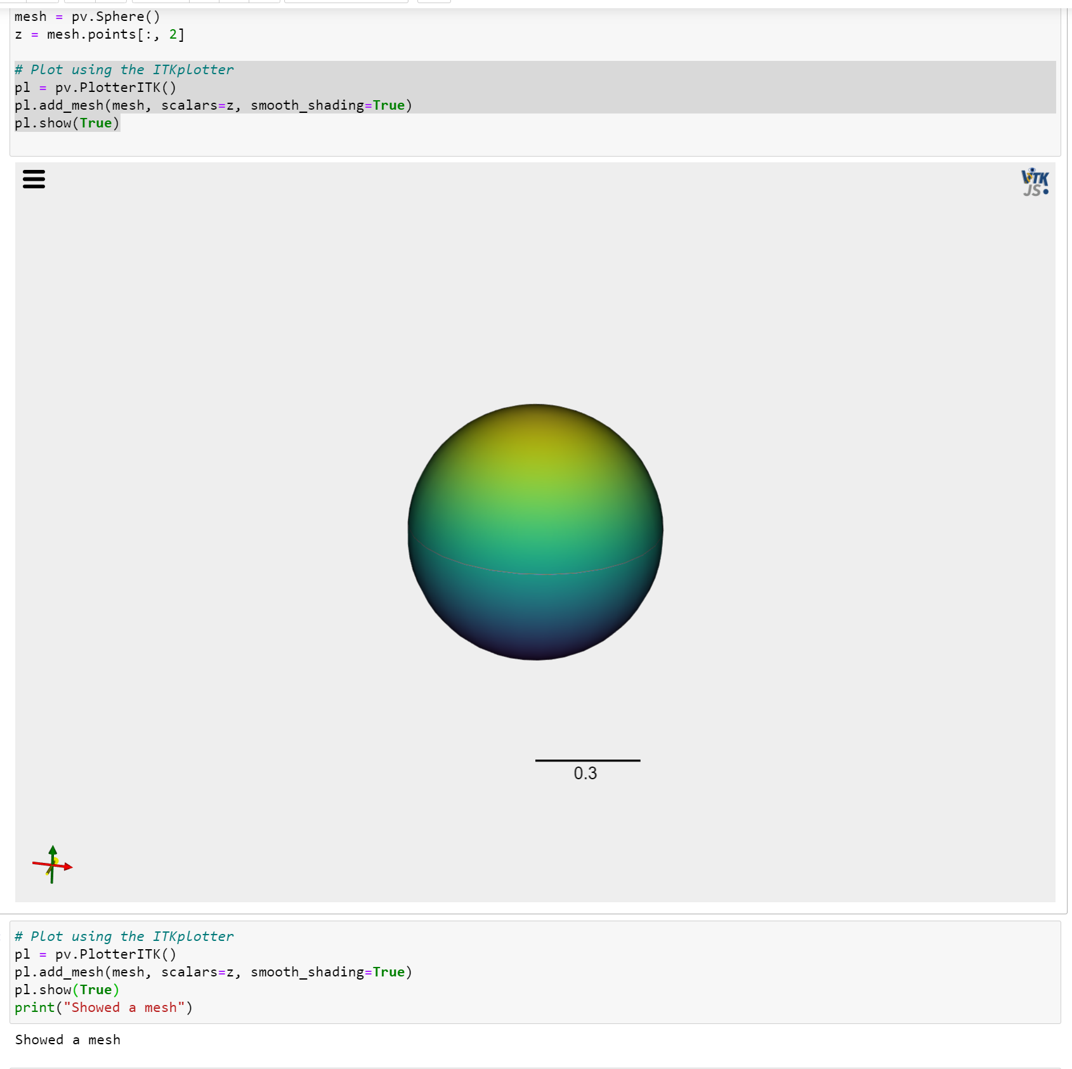Click the print("Showed a mesh") line

click(103, 1007)
